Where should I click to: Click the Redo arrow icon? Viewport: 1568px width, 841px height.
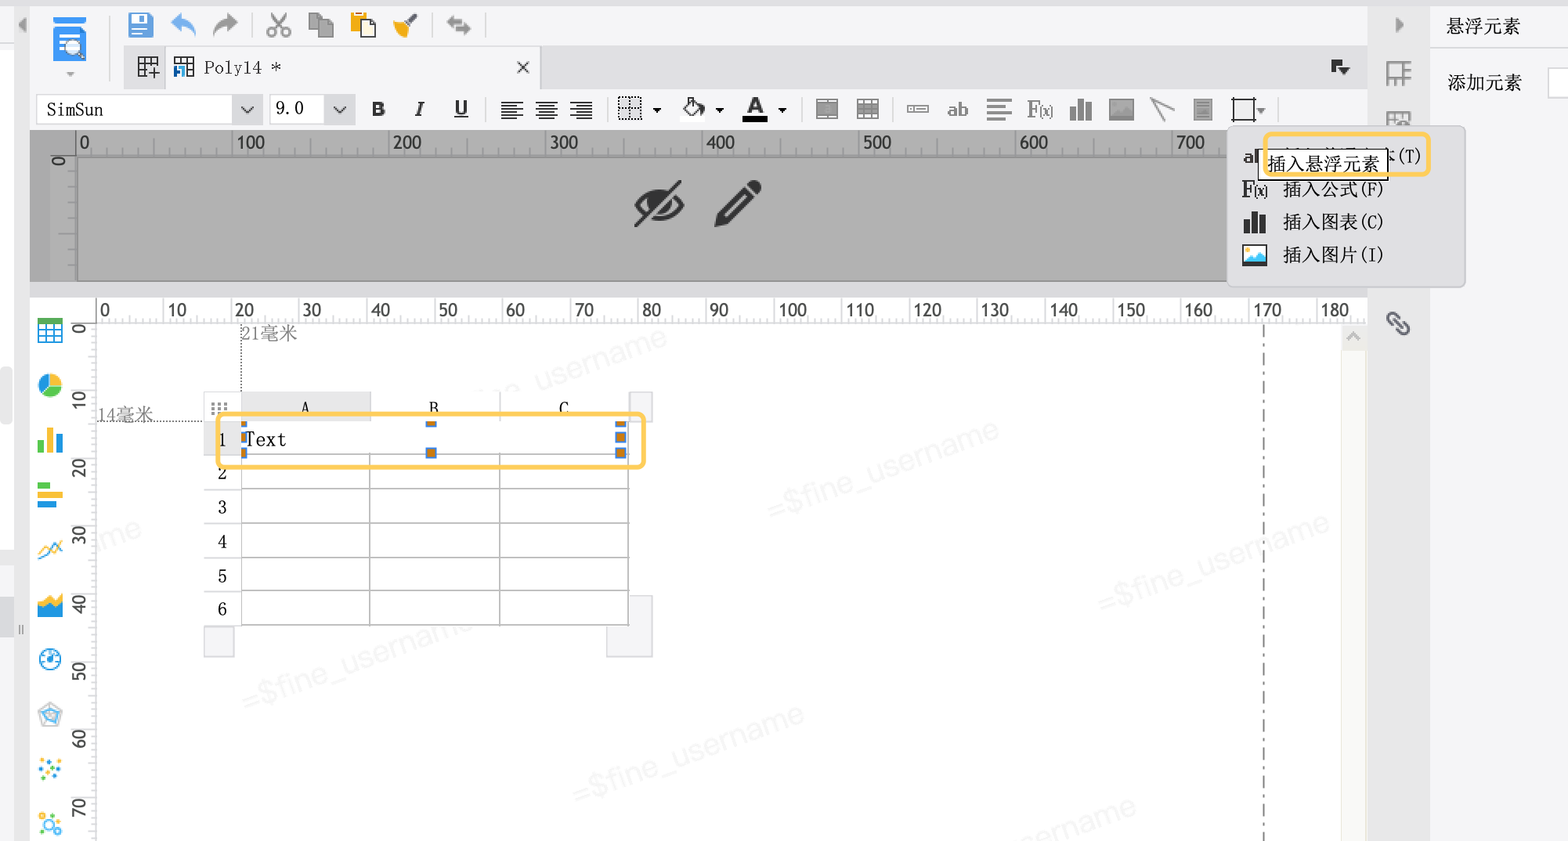226,25
